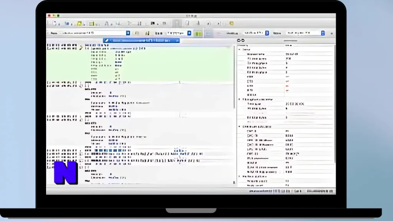
Task: Click the right properties panel vertical scrollbar
Action: tap(335, 104)
